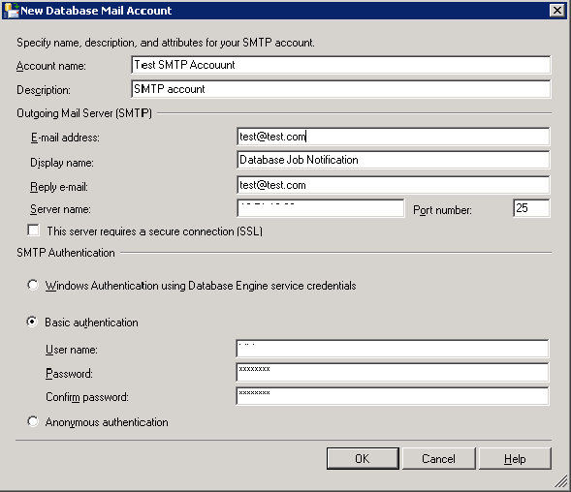Screen dimensions: 571x492
Task: Open Help for this dialog
Action: pyautogui.click(x=515, y=458)
